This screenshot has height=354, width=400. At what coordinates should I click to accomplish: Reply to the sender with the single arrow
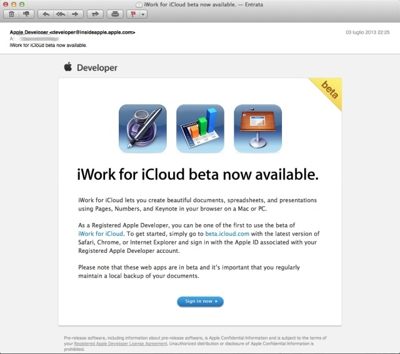[46, 14]
